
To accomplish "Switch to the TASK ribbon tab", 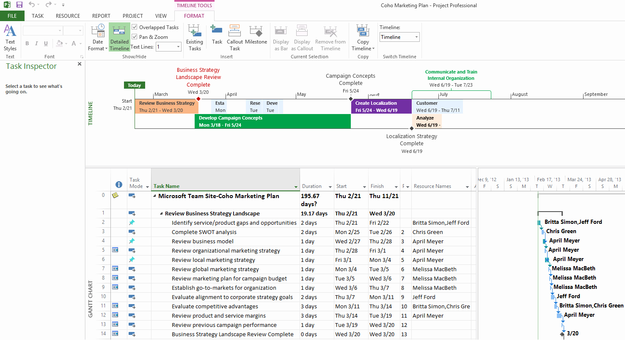I will coord(38,16).
